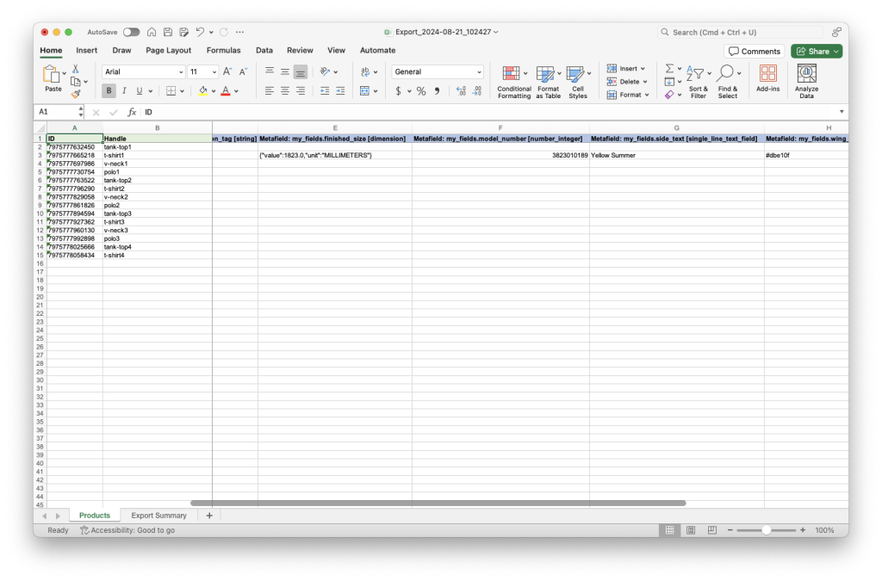Apply bold formatting from the ribbon
This screenshot has width=882, height=581.
click(x=107, y=90)
